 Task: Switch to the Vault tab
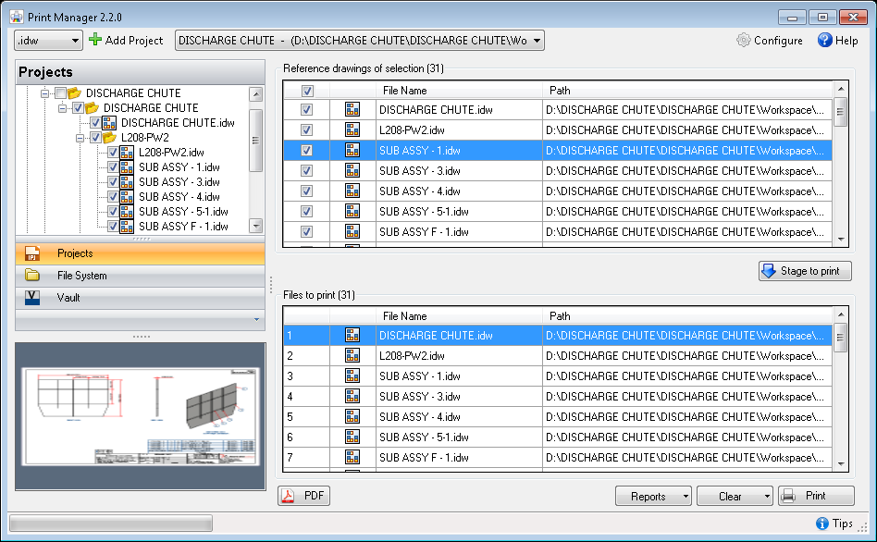point(141,298)
